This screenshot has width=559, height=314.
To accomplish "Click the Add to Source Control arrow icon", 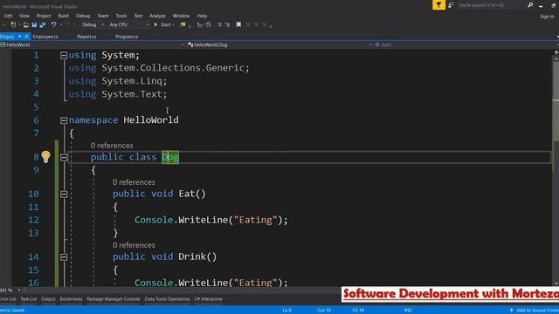I will point(511,311).
